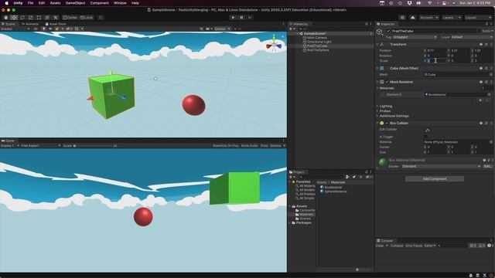
Task: Open the Layer dropdown in Inspector
Action: tap(472, 37)
